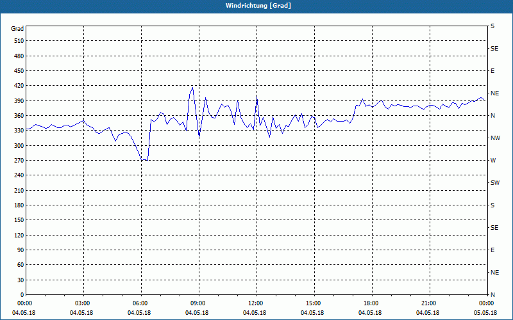Choose the 120 y-axis label
This screenshot has height=320, width=513.
coord(19,235)
